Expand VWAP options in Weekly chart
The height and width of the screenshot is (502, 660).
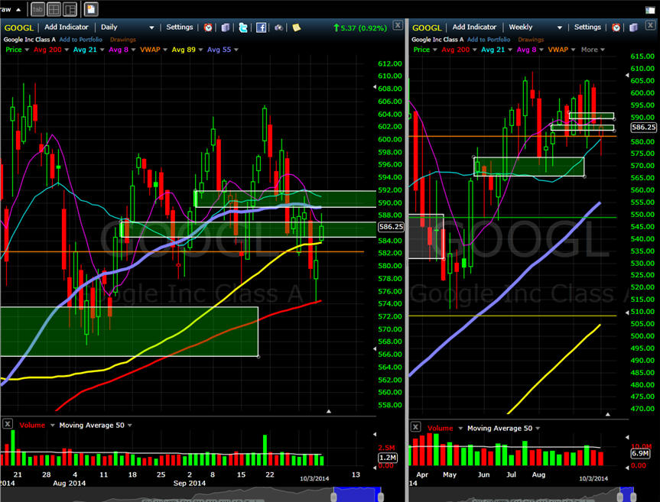573,50
